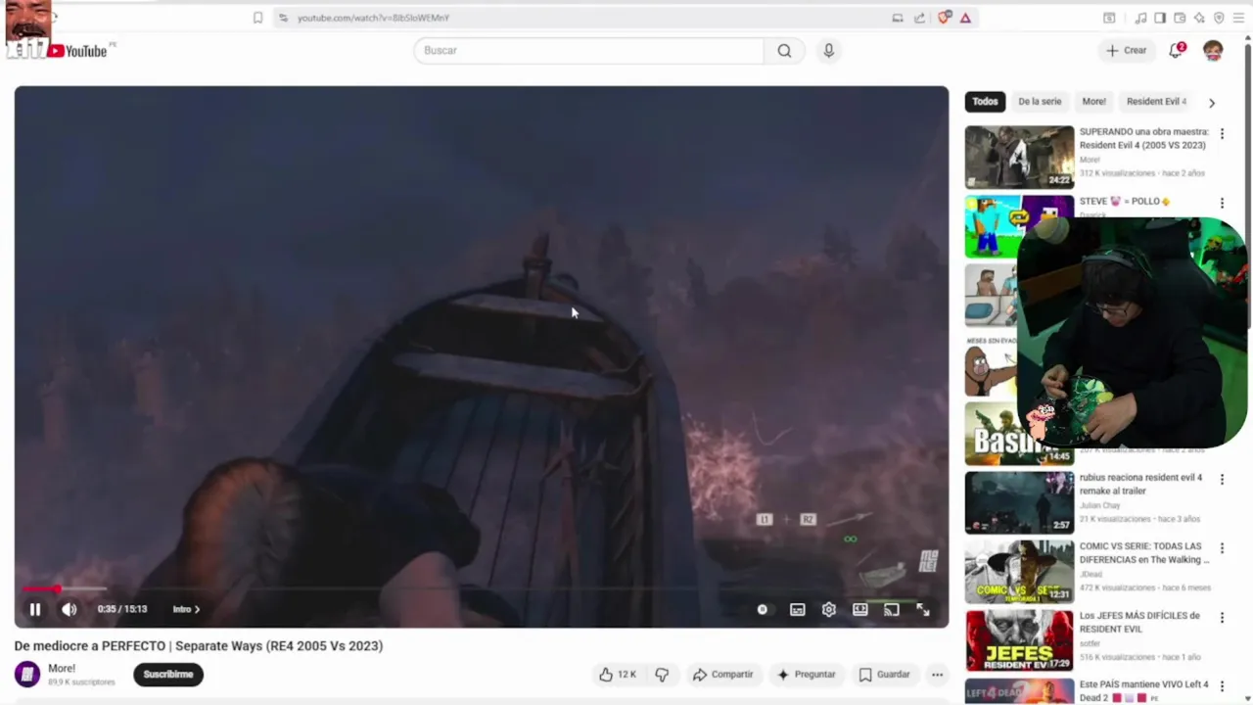Click the tab search icon in toolbar
The image size is (1253, 705).
1109,18
